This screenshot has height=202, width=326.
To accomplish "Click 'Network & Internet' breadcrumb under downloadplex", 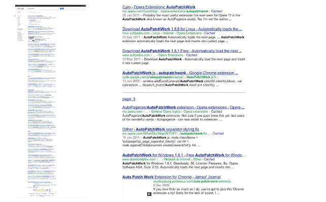I will click(177, 159).
